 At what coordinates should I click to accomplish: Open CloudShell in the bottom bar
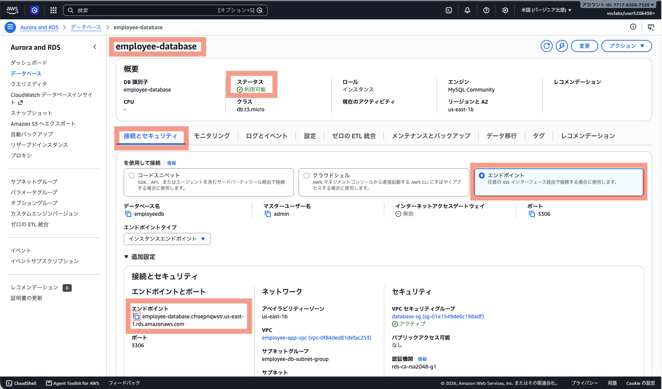22,383
